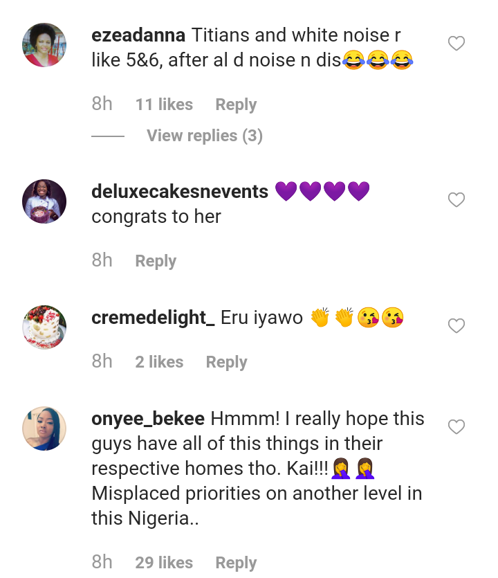View onyee_bekee's profile photo

coord(44,428)
